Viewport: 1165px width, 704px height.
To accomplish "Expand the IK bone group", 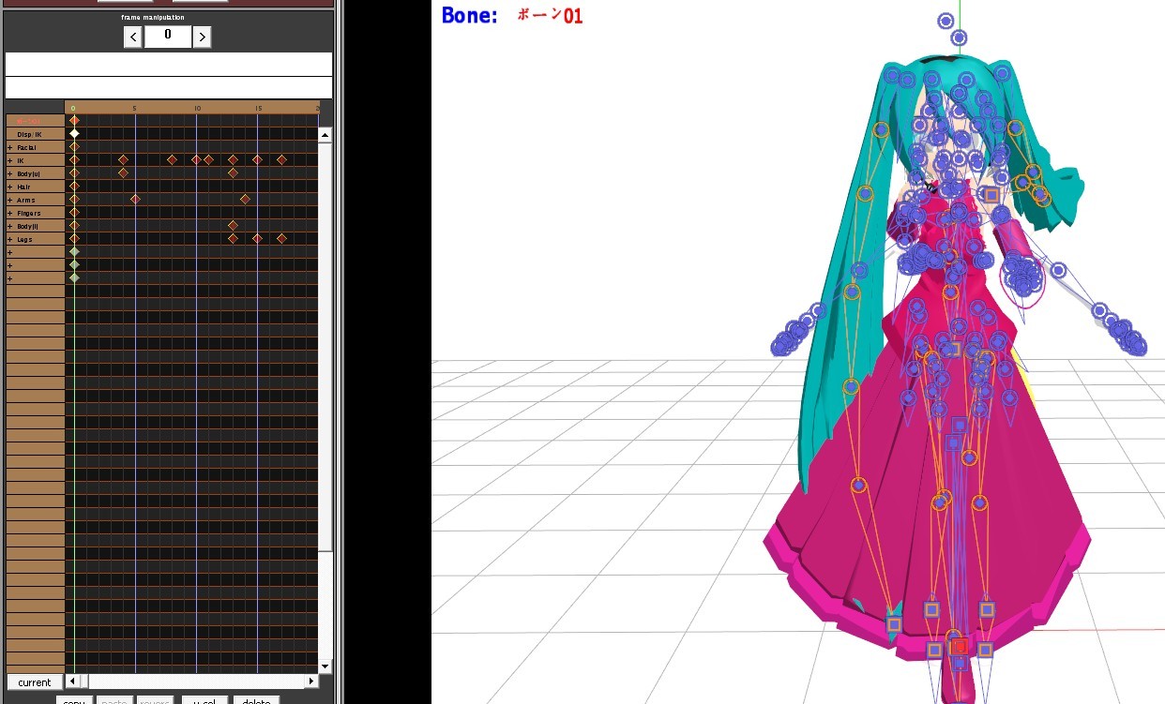I will tap(10, 160).
